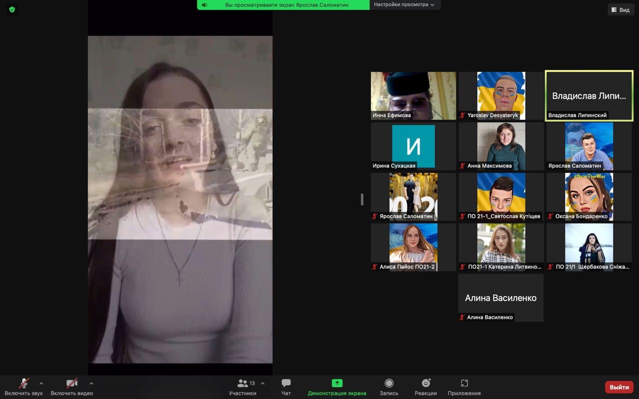Click the muted mic icon on Алина Василенко
639x399 pixels.
[x=462, y=317]
